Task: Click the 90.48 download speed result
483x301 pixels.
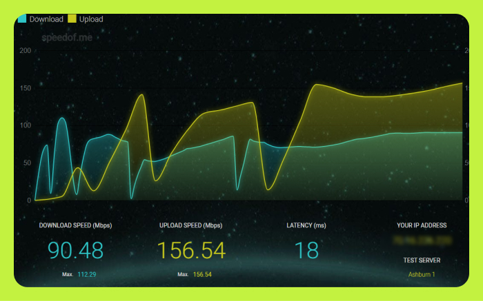Action: tap(75, 250)
